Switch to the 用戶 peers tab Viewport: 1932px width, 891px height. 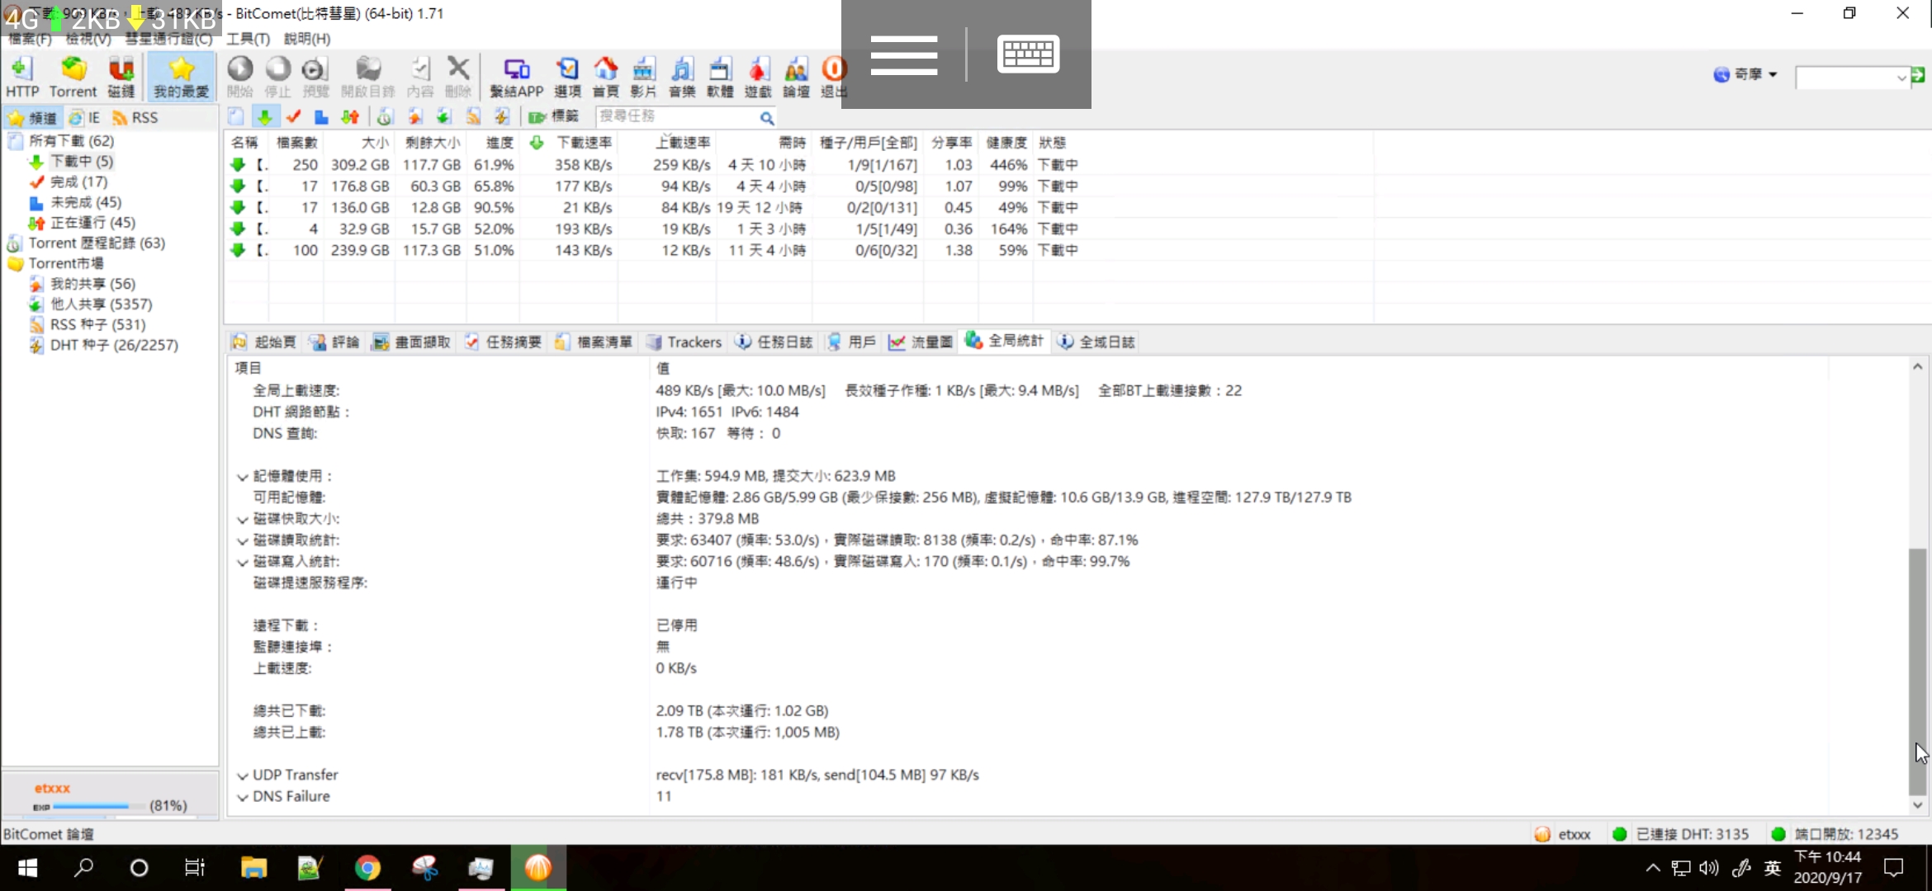pyautogui.click(x=851, y=342)
